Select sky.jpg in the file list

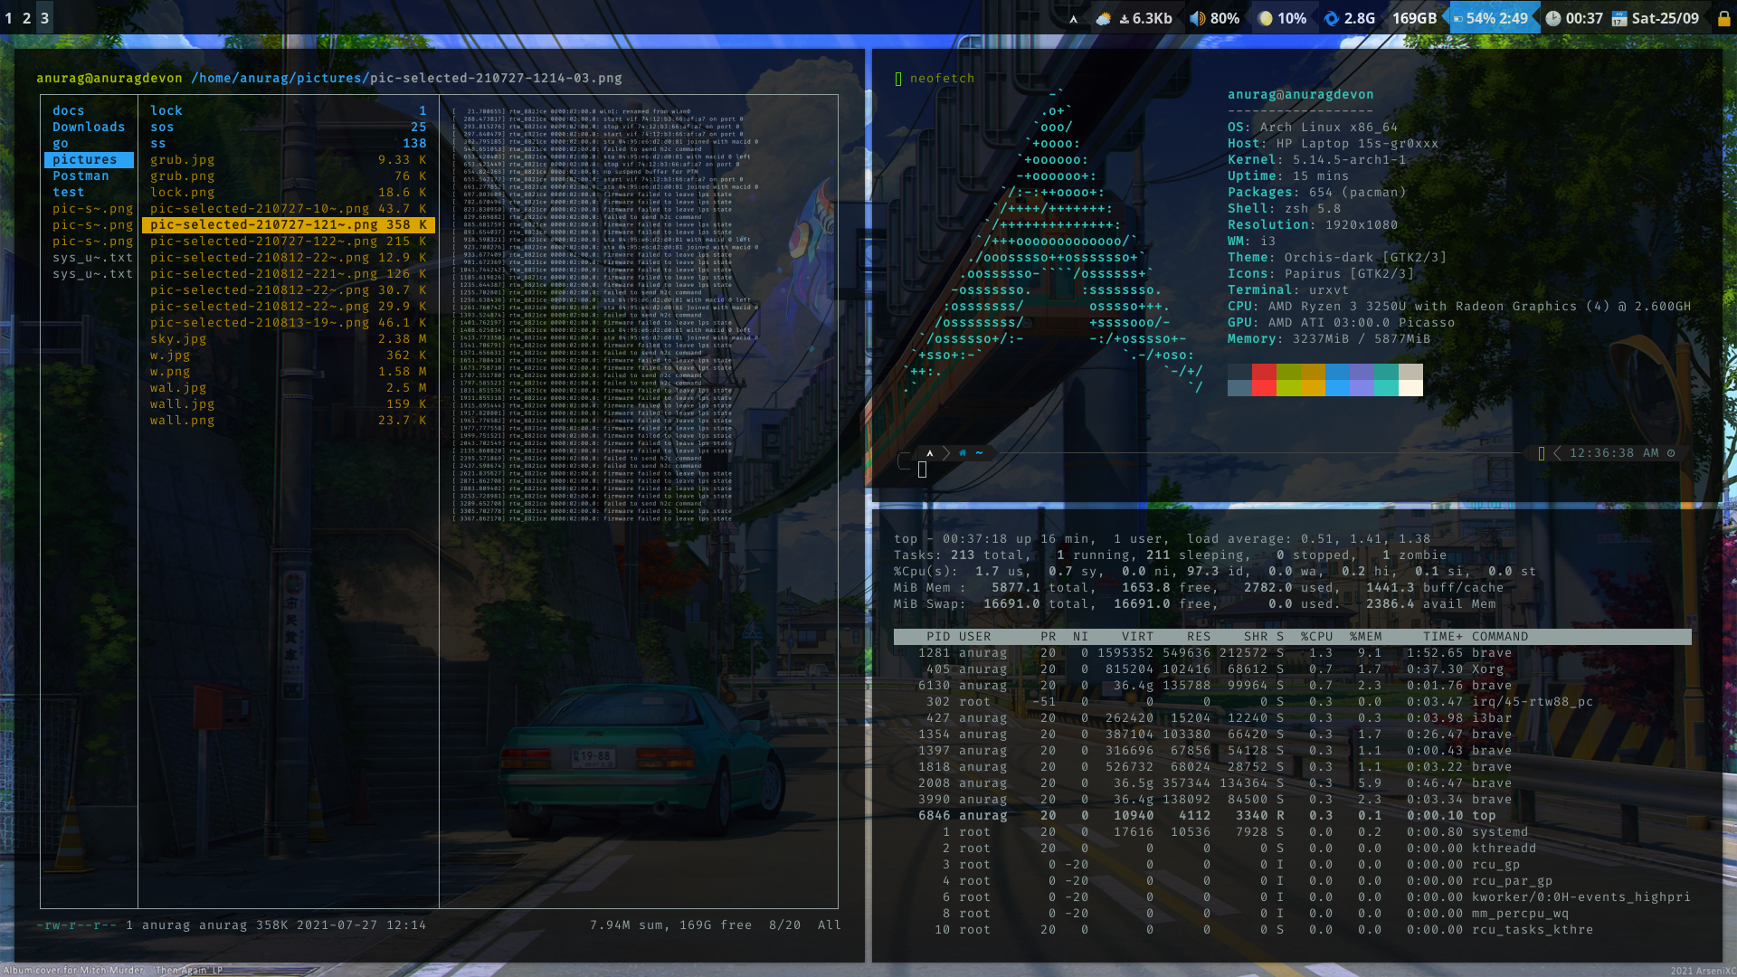[x=178, y=339]
